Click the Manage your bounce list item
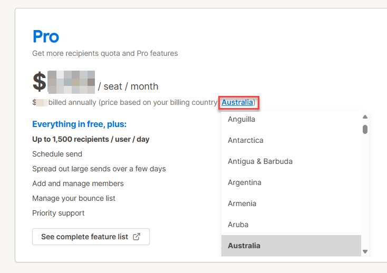The width and height of the screenshot is (387, 273). [x=74, y=198]
